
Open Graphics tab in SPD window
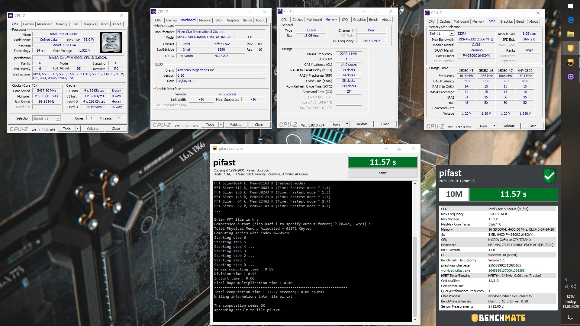[x=506, y=21]
